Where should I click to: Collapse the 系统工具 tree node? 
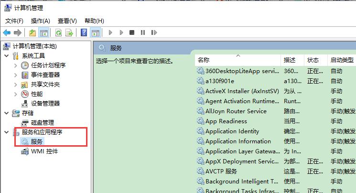point(7,55)
